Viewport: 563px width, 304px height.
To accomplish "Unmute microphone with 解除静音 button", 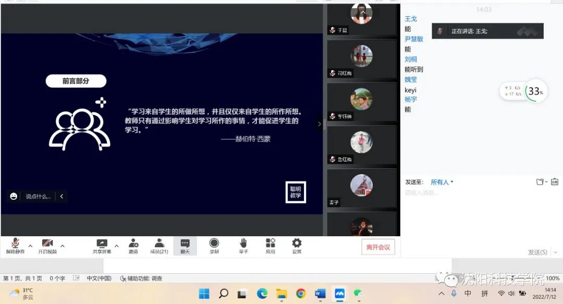I will 16,245.
